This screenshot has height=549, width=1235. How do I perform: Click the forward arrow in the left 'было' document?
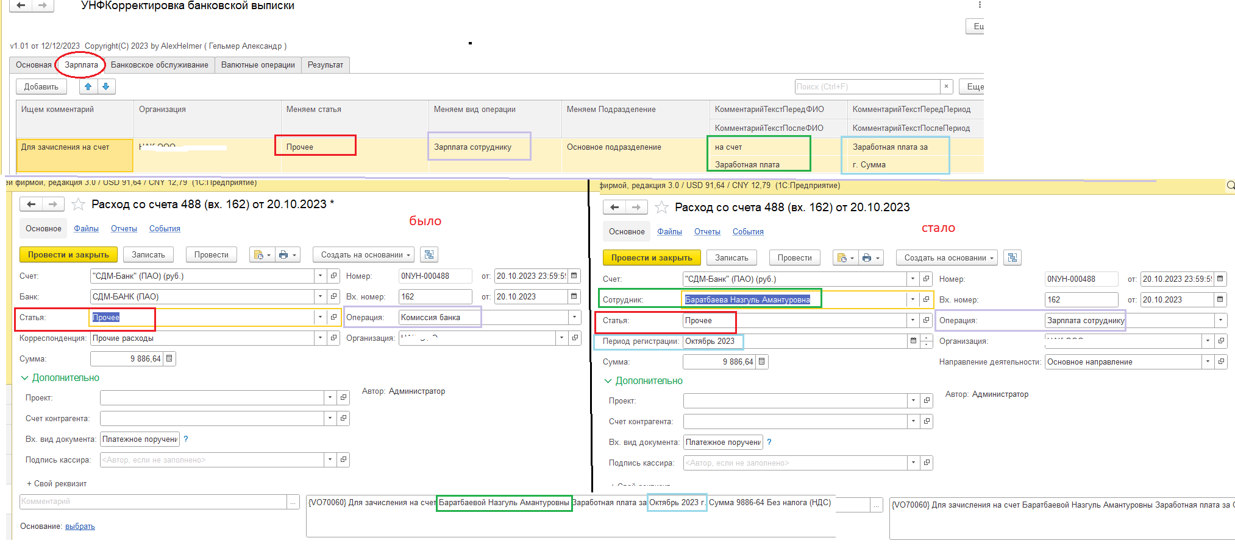[53, 204]
